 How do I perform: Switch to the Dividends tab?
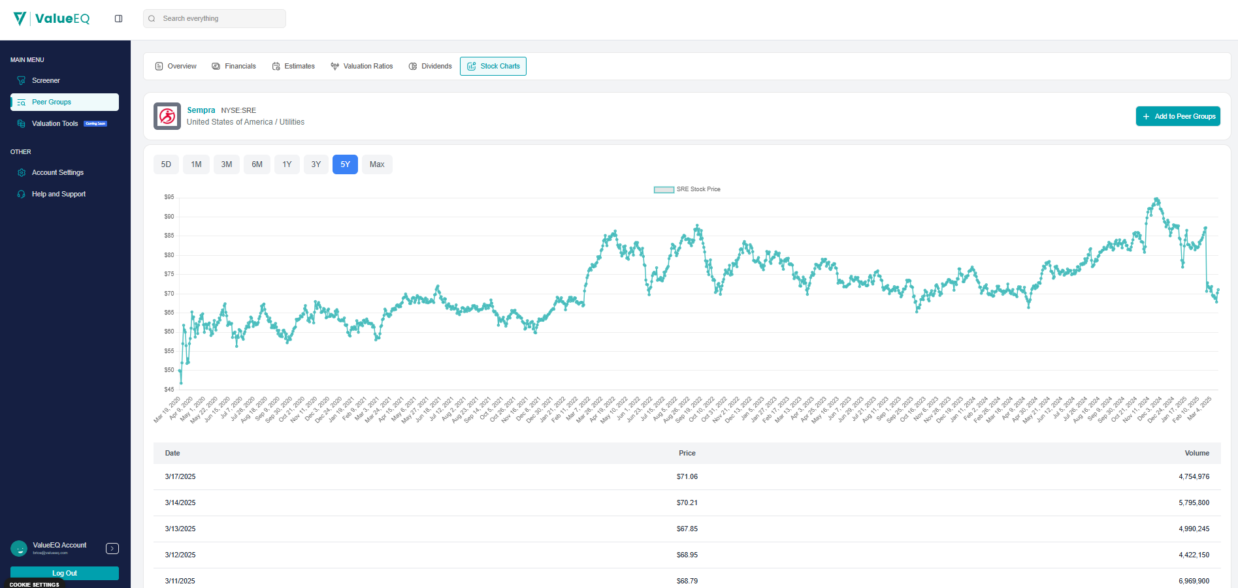coord(431,66)
